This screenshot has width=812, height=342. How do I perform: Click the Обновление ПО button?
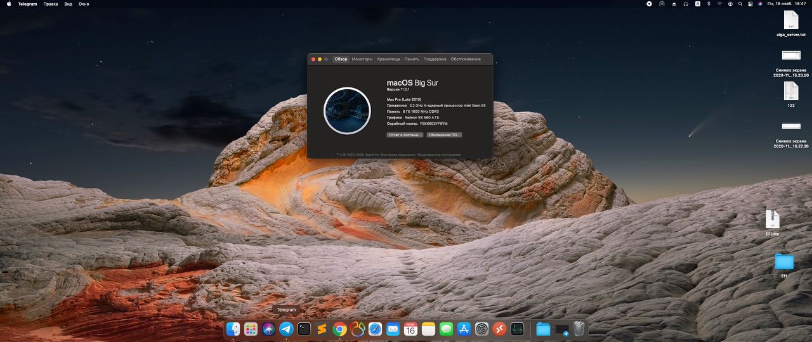coord(444,135)
